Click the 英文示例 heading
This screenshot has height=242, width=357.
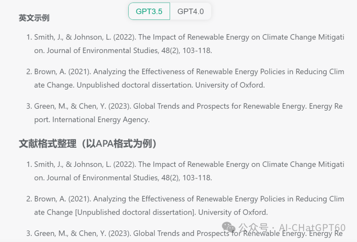pyautogui.click(x=34, y=18)
